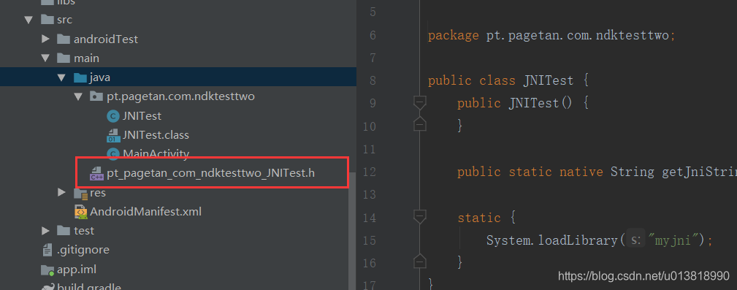
Task: Click the AndroidManifest.xml file icon
Action: pos(80,212)
